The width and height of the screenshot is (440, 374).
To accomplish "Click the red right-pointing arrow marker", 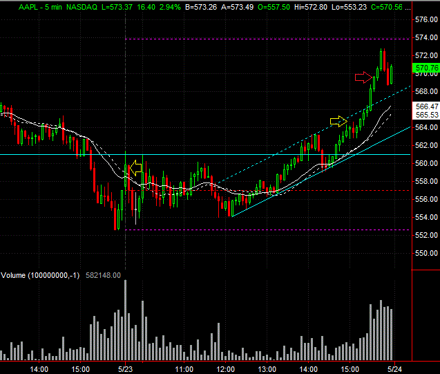I will pos(363,77).
